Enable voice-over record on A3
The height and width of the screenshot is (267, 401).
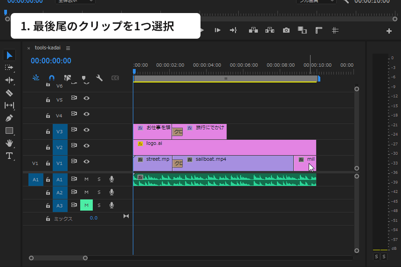click(x=111, y=205)
